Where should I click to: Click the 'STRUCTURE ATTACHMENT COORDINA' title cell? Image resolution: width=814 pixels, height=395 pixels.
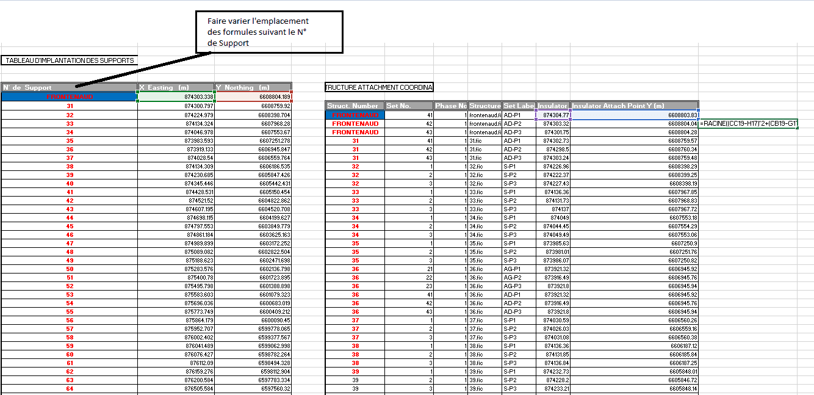click(379, 87)
